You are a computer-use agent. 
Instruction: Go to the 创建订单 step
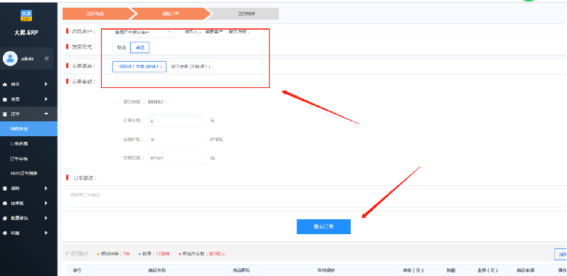(171, 13)
